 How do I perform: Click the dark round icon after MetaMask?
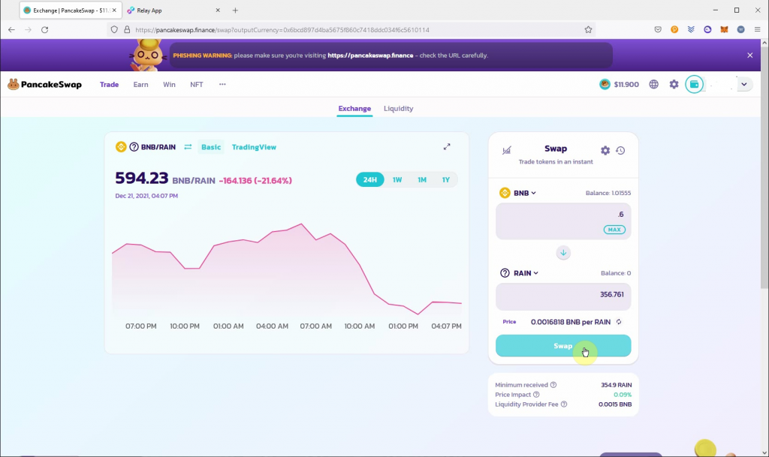tap(740, 30)
